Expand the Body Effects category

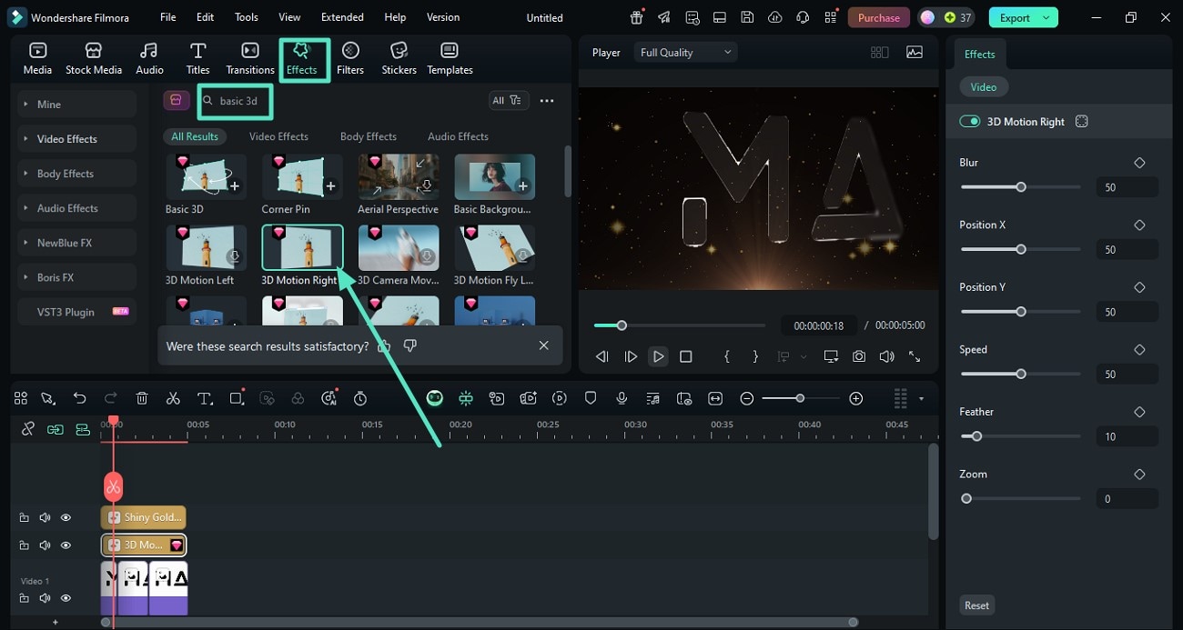click(76, 174)
